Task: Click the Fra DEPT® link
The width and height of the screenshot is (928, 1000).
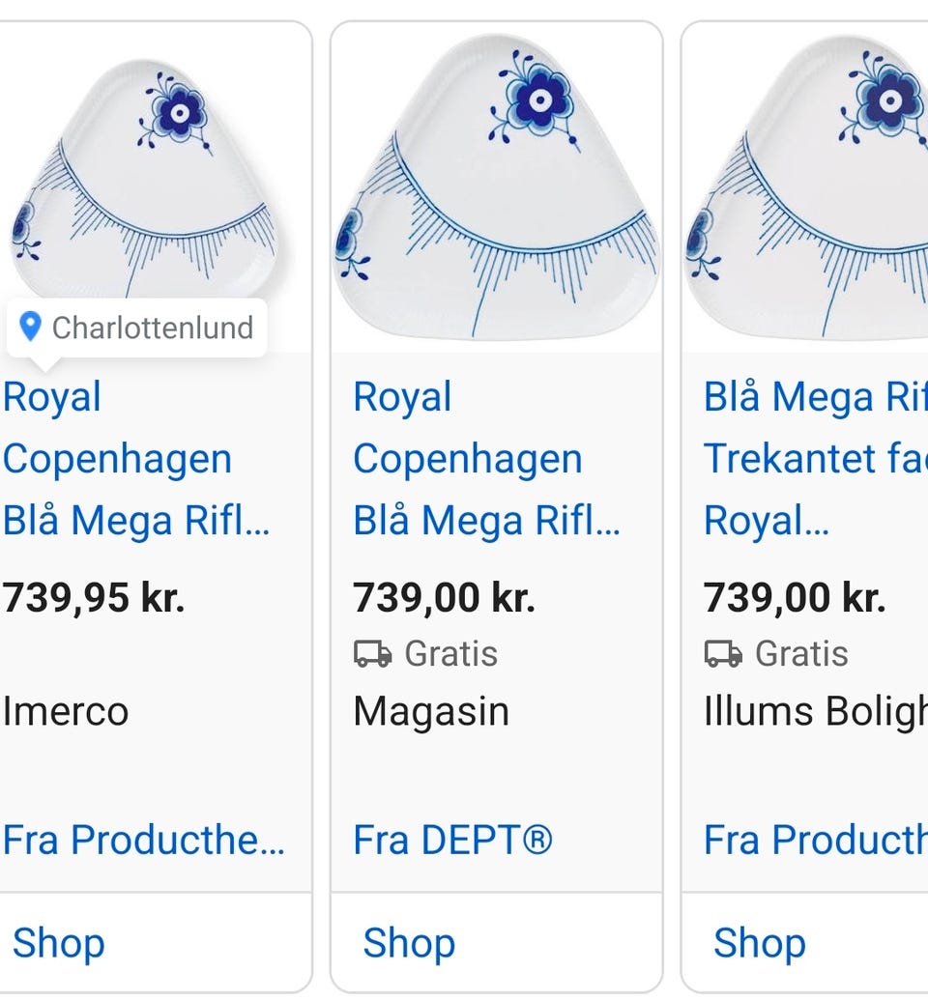Action: tap(452, 840)
